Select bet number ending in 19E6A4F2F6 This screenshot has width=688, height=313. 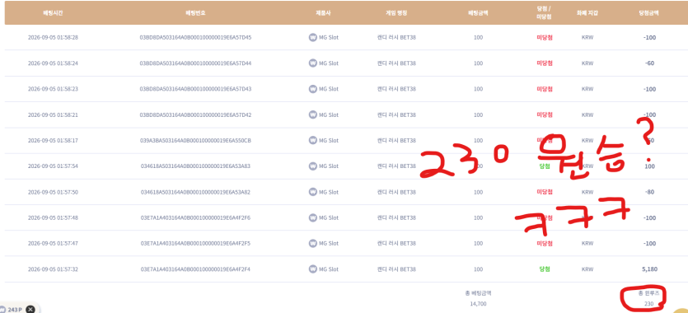tap(195, 217)
